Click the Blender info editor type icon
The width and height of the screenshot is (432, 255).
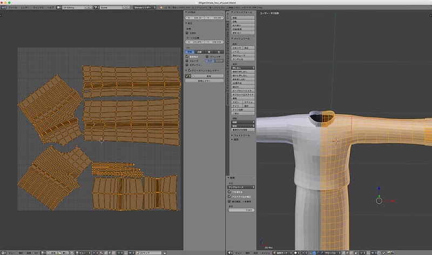pyautogui.click(x=3, y=8)
